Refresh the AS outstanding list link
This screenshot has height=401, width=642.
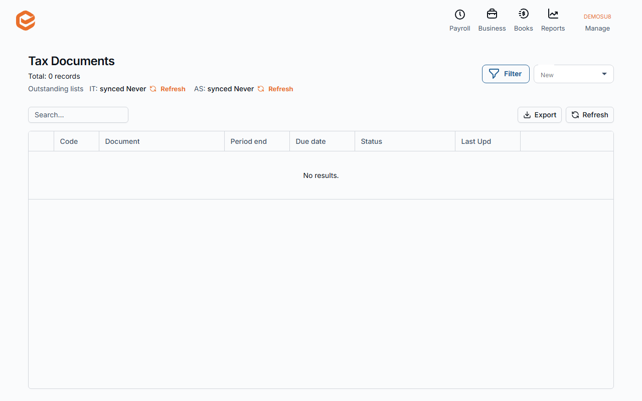[x=280, y=89]
